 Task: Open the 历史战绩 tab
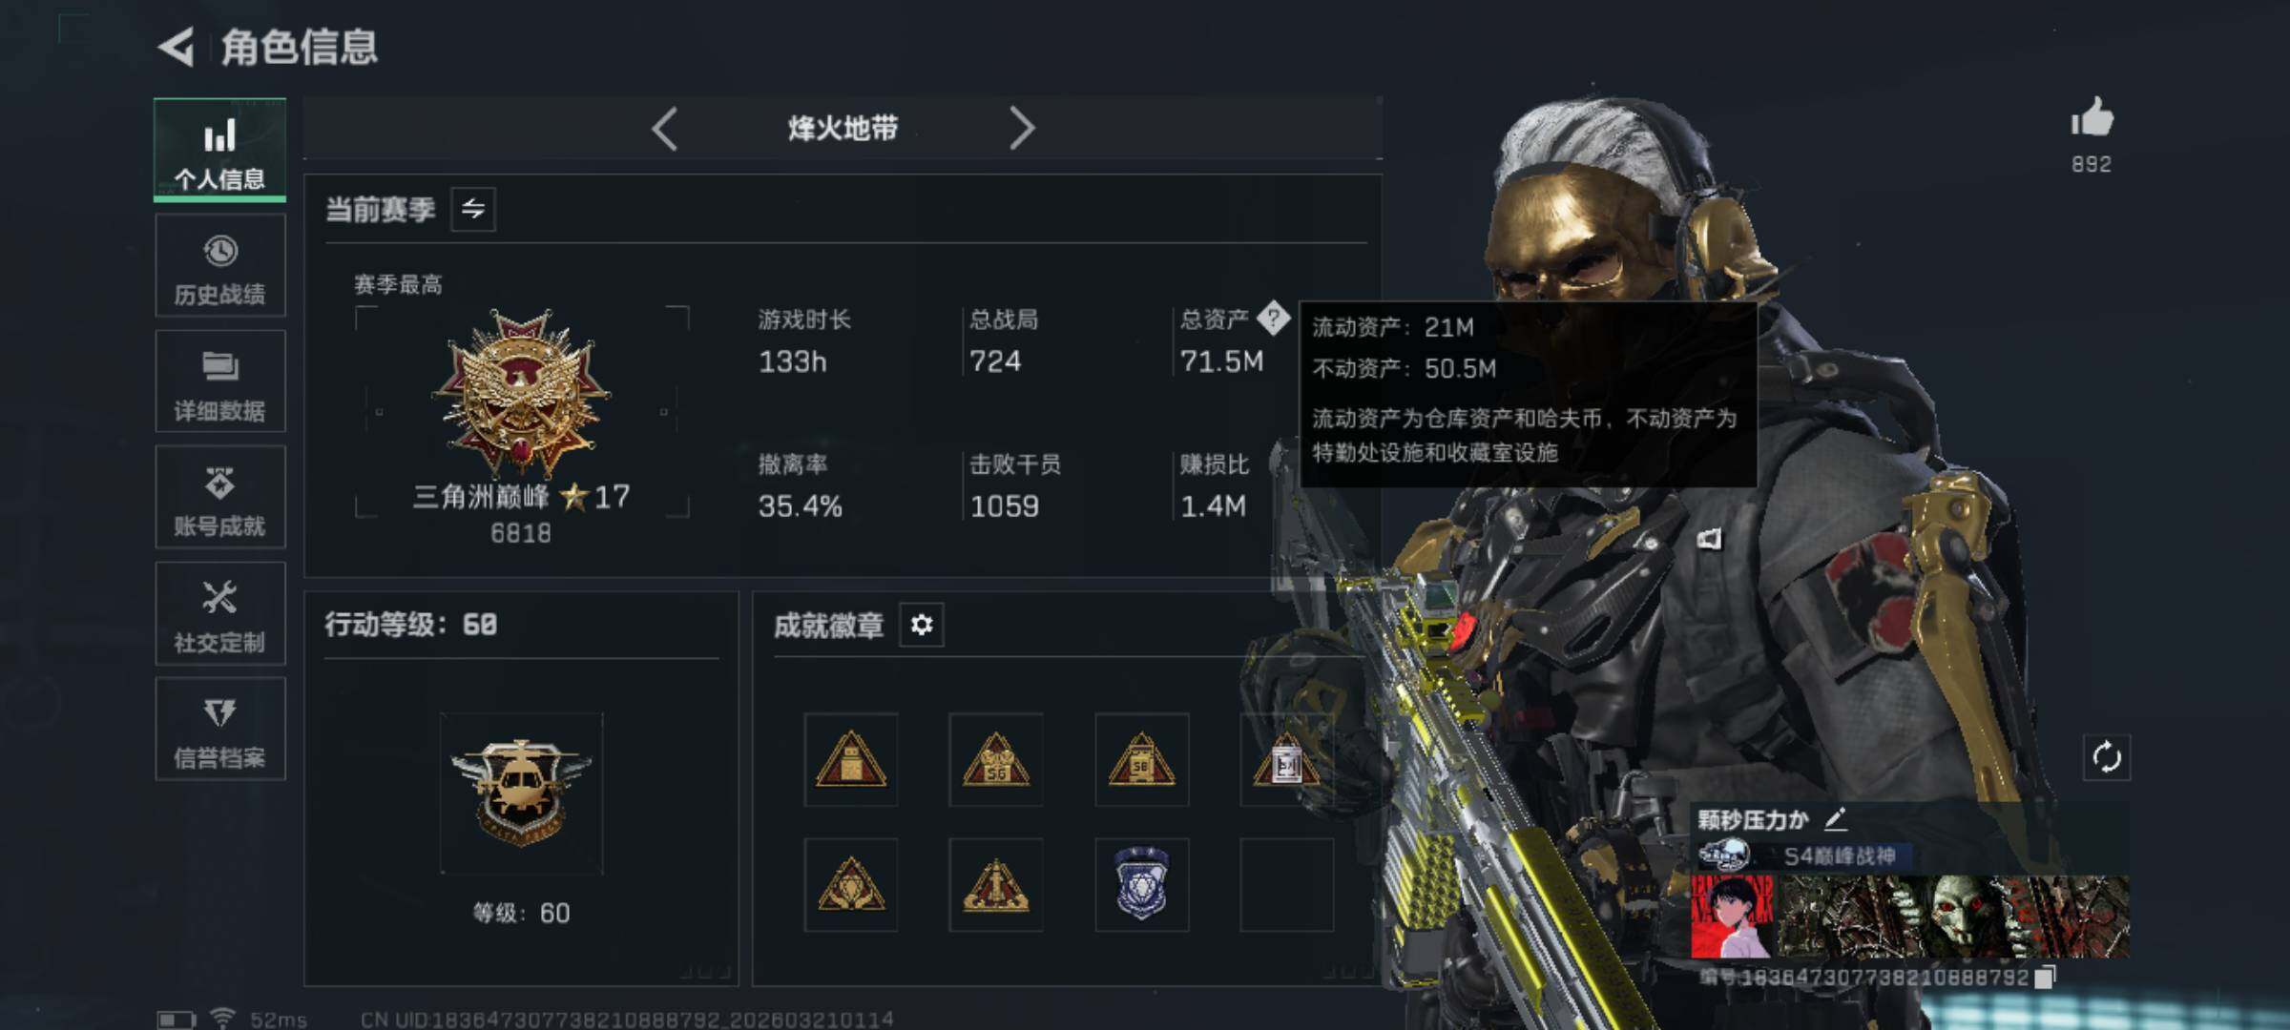pyautogui.click(x=219, y=266)
